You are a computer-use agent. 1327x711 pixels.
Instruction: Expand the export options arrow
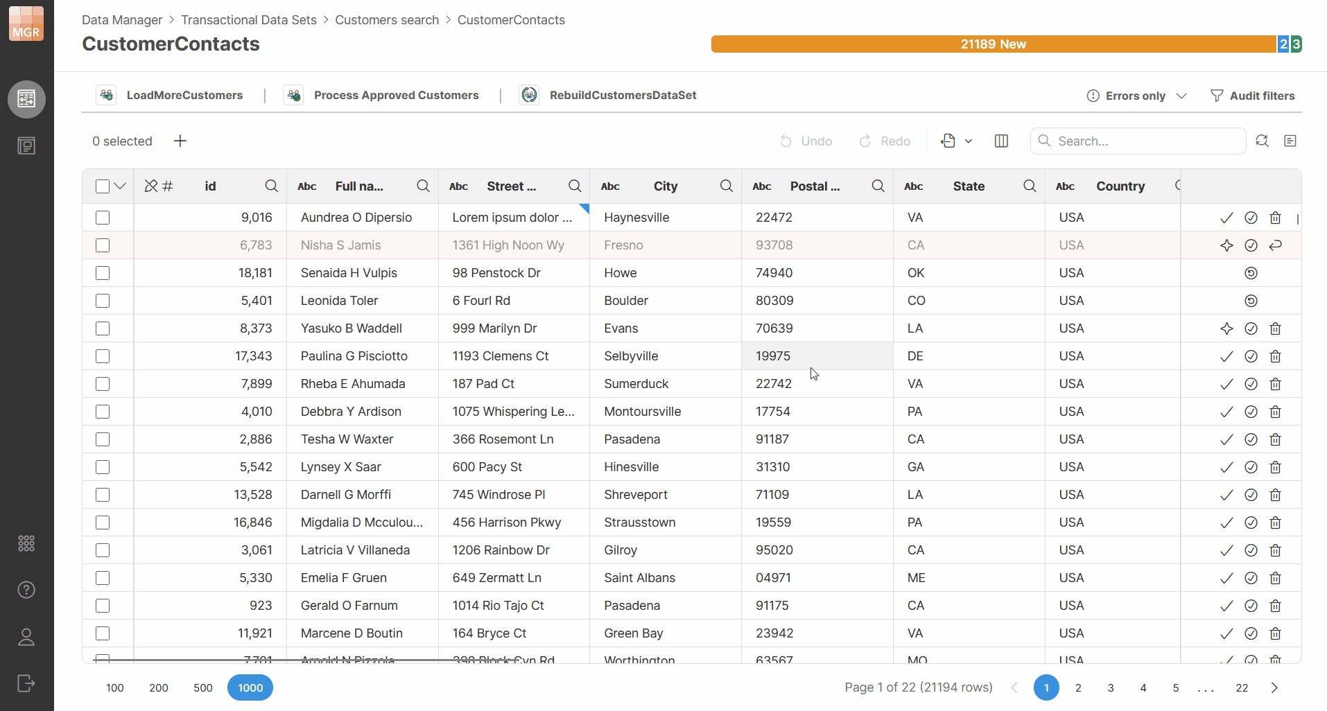(x=969, y=141)
